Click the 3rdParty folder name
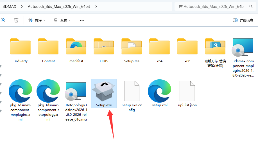258x157 pixels. (21, 61)
